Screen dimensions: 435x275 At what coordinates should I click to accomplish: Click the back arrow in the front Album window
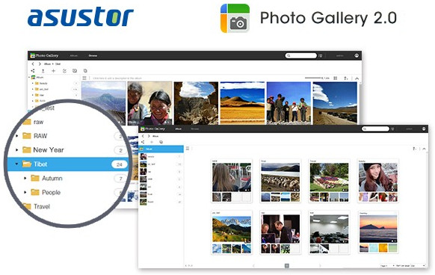[143, 136]
